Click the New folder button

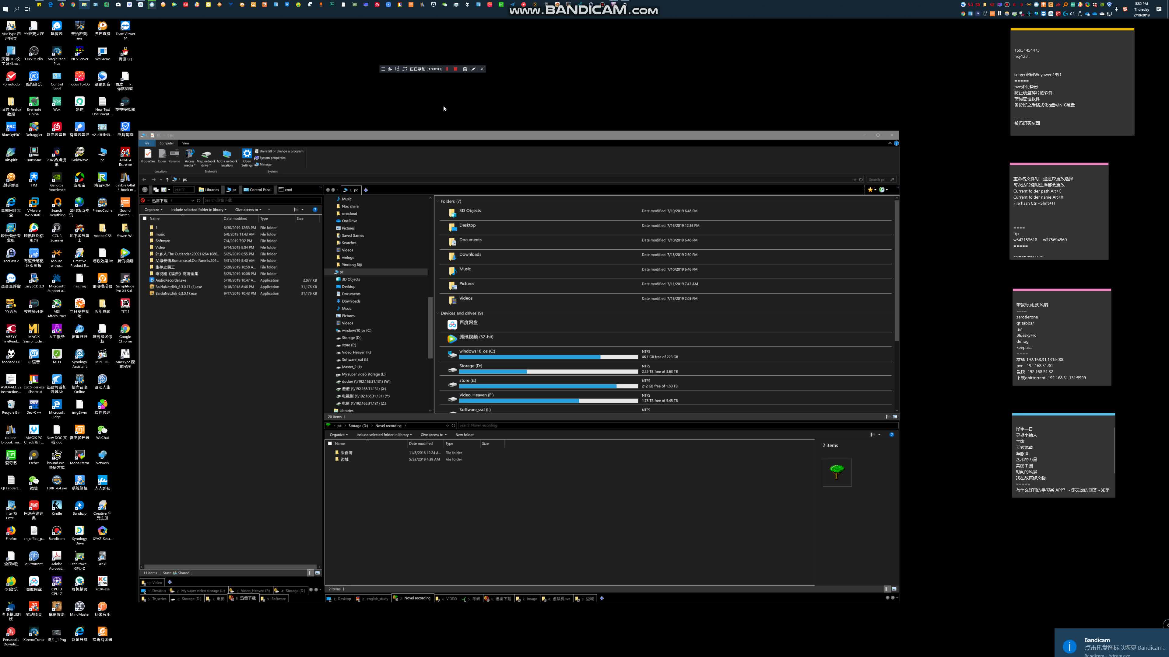[x=464, y=434]
